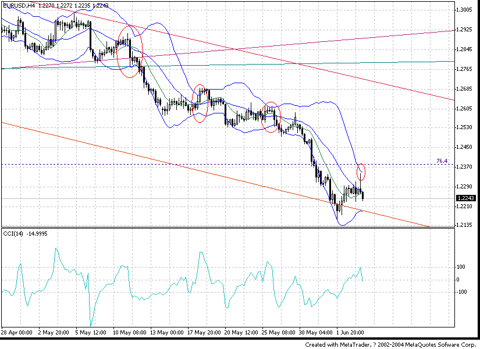Click the 13 May 00:00 time label
480x349 pixels.
(x=167, y=333)
